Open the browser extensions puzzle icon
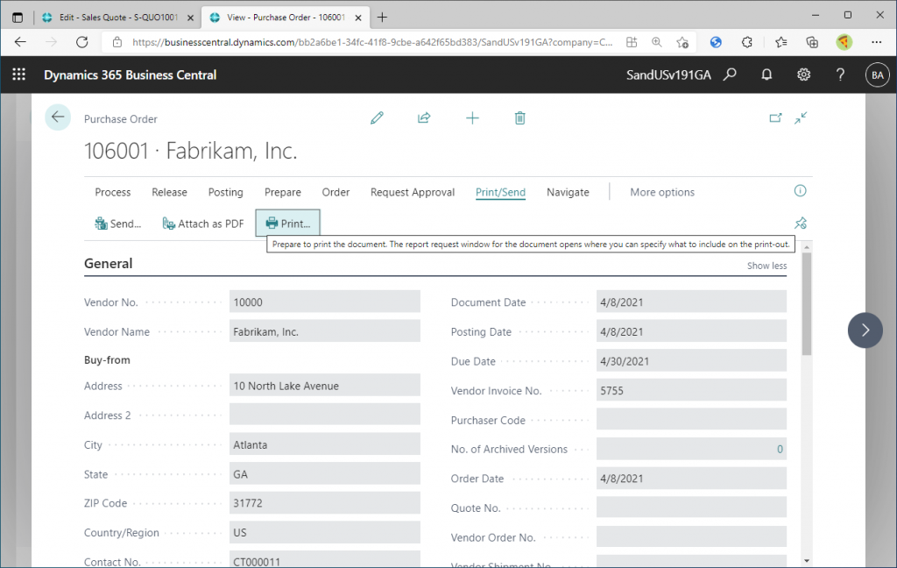 (x=746, y=42)
